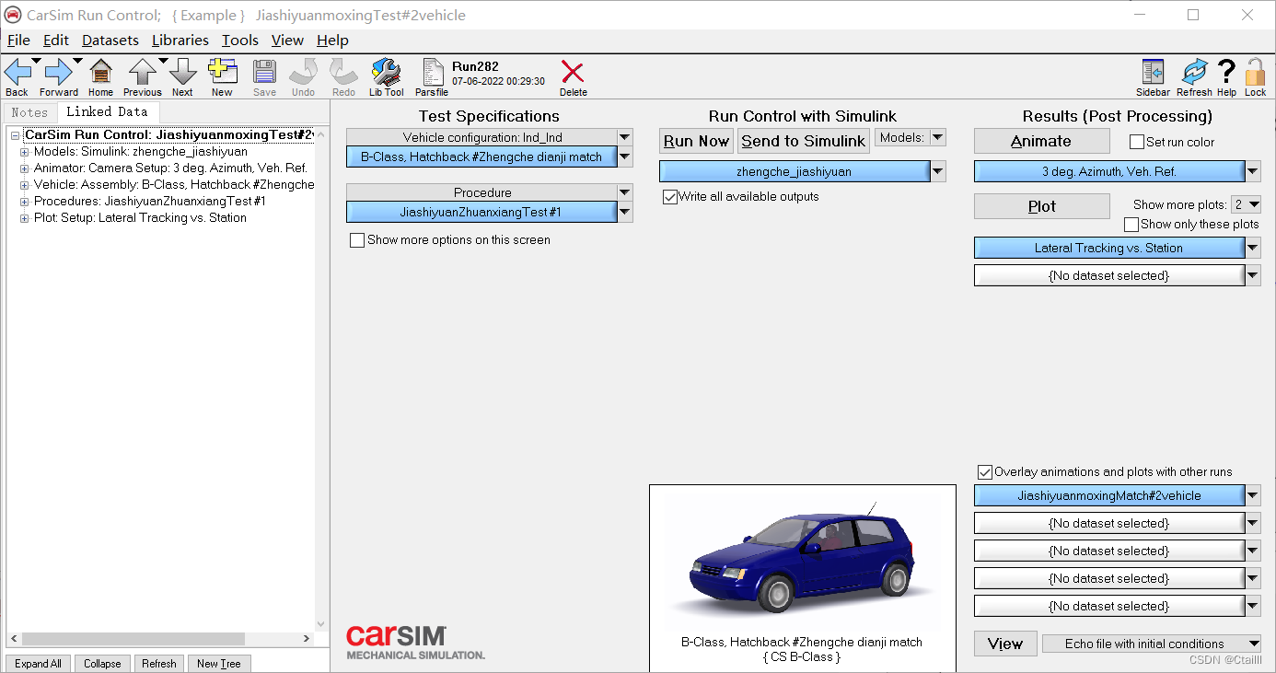Screen dimensions: 1276x673
Task: Open Echo file with initial conditions dropdown
Action: tap(1151, 644)
